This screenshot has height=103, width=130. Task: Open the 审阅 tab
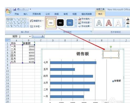[x=66, y=14]
